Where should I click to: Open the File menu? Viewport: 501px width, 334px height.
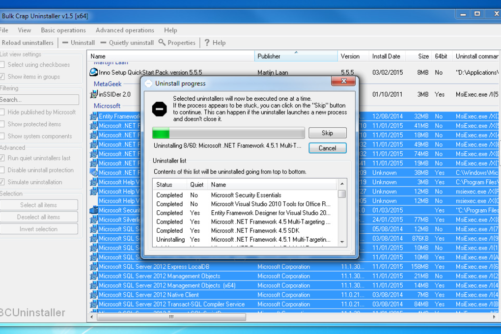4,30
